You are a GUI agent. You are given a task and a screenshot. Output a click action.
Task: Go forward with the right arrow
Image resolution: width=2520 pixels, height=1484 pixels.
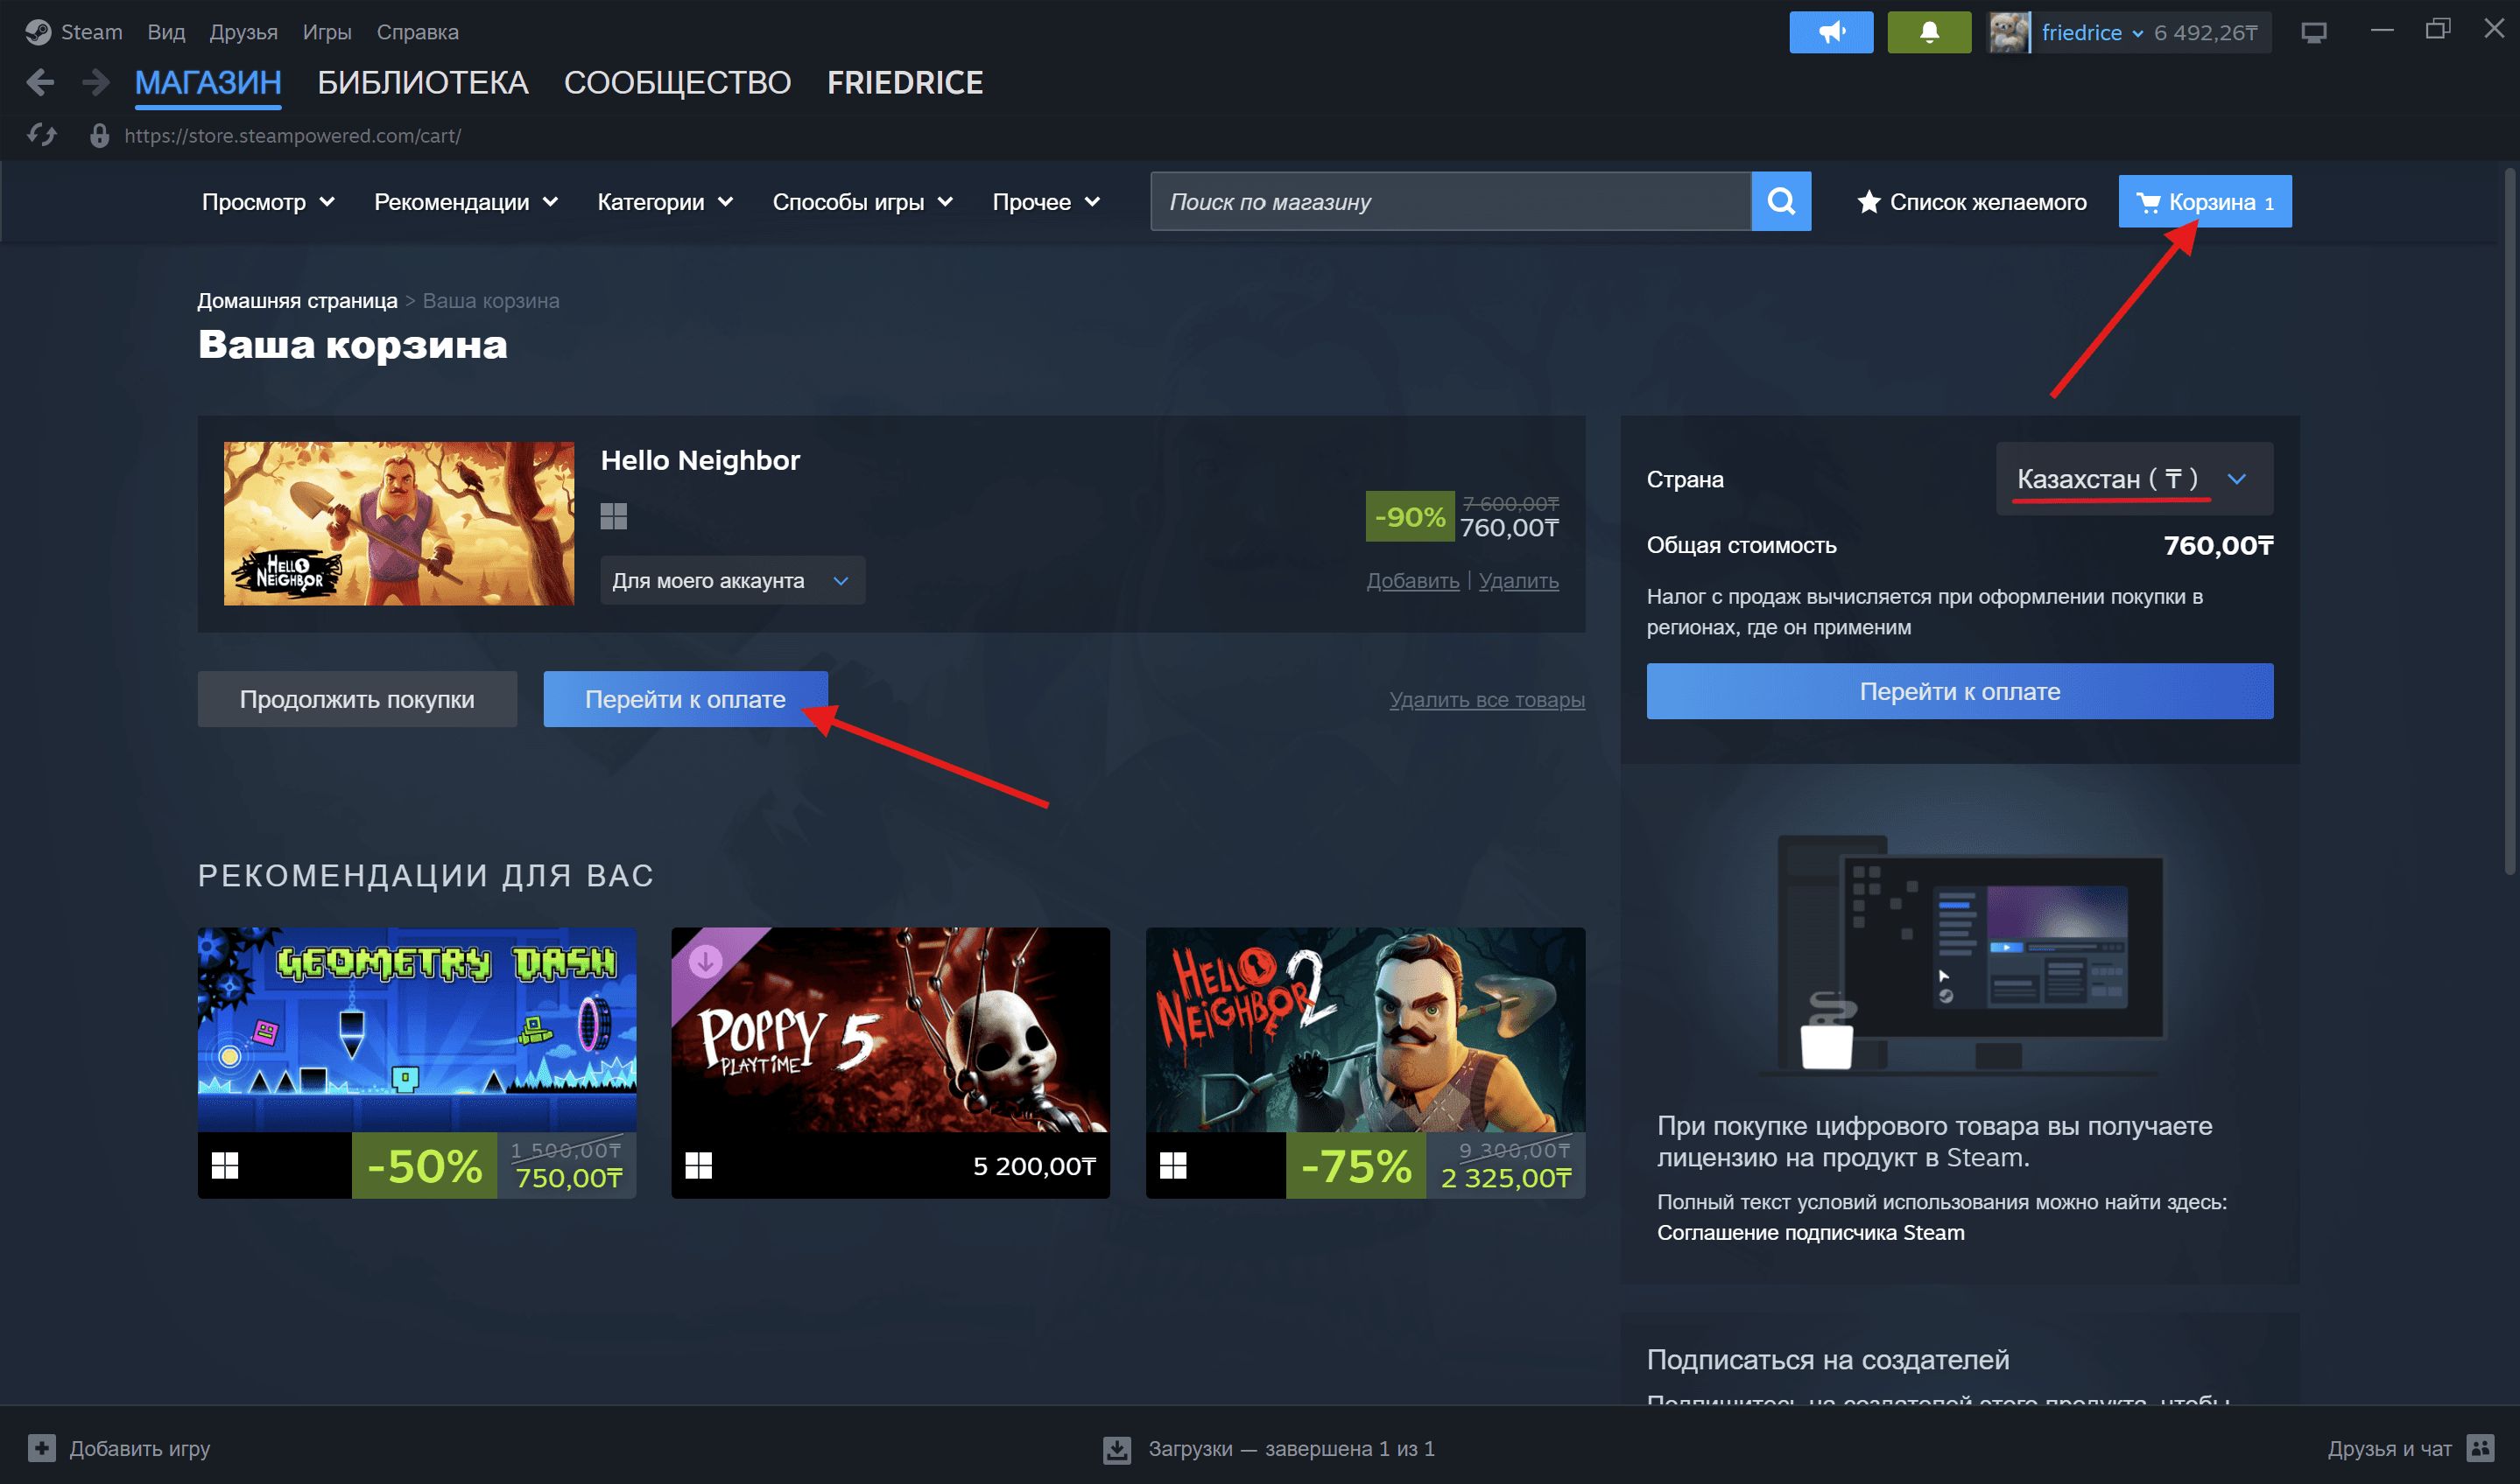tap(96, 82)
